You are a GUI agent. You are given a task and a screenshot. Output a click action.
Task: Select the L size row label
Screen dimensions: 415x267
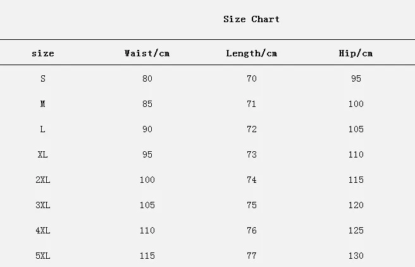click(x=42, y=129)
